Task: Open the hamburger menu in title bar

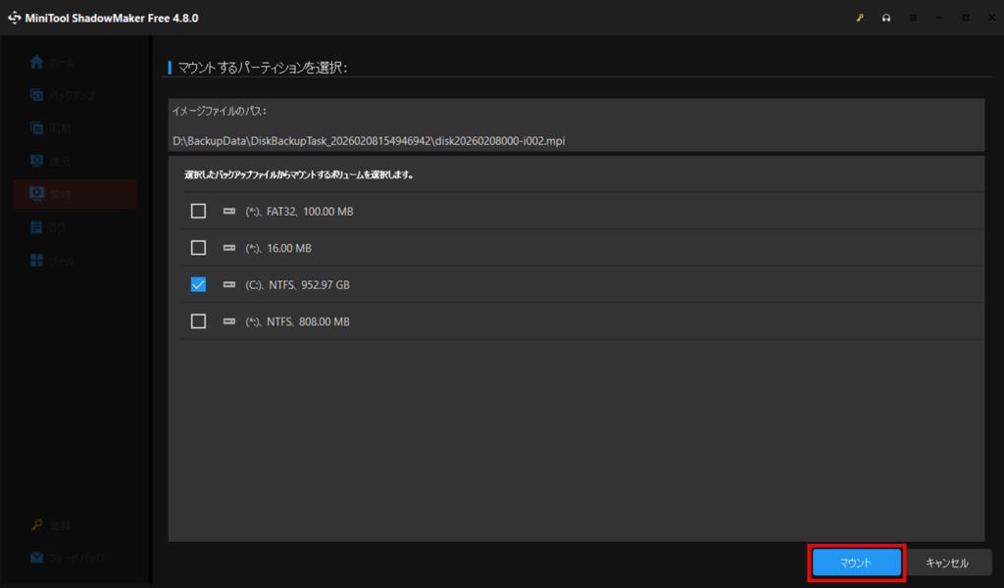Action: click(x=913, y=18)
